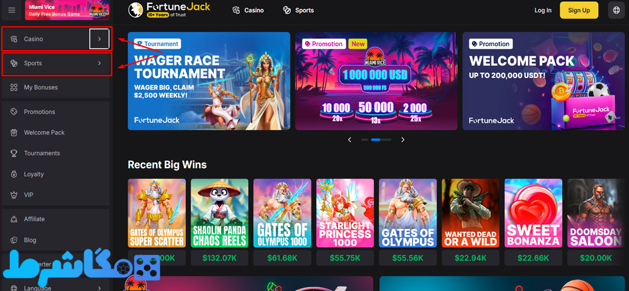Click the Tournaments trophy icon
Viewport: 629px width, 291px height.
pyautogui.click(x=14, y=153)
